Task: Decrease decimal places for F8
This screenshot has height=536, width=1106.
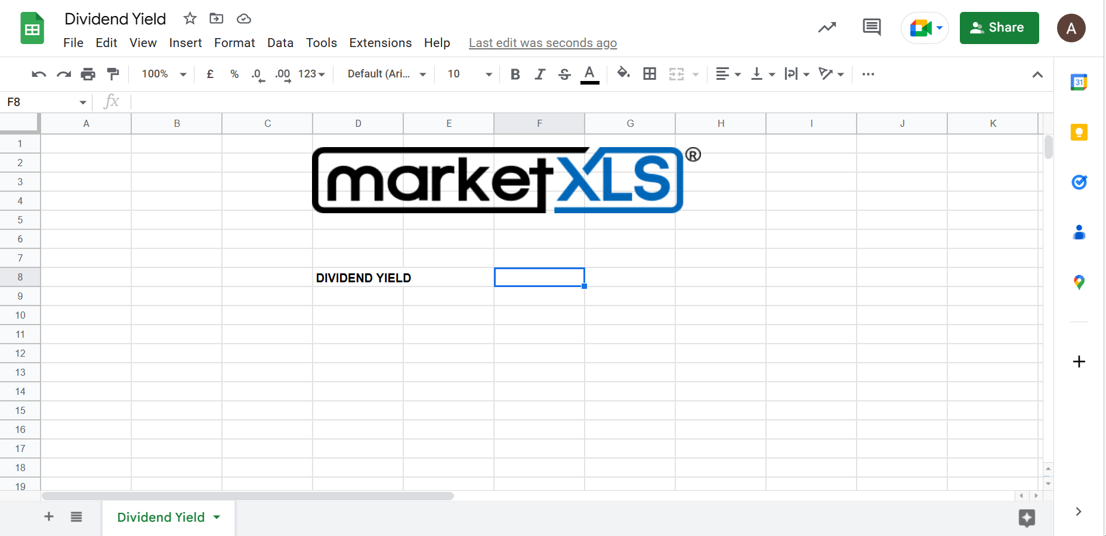Action: [257, 74]
